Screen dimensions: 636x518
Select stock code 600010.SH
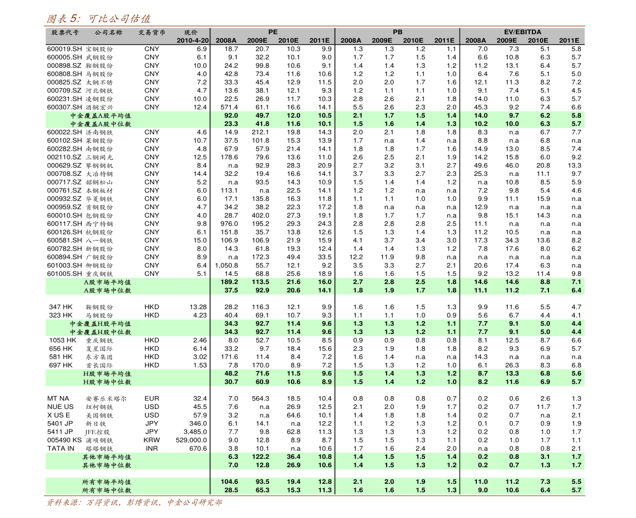click(64, 215)
